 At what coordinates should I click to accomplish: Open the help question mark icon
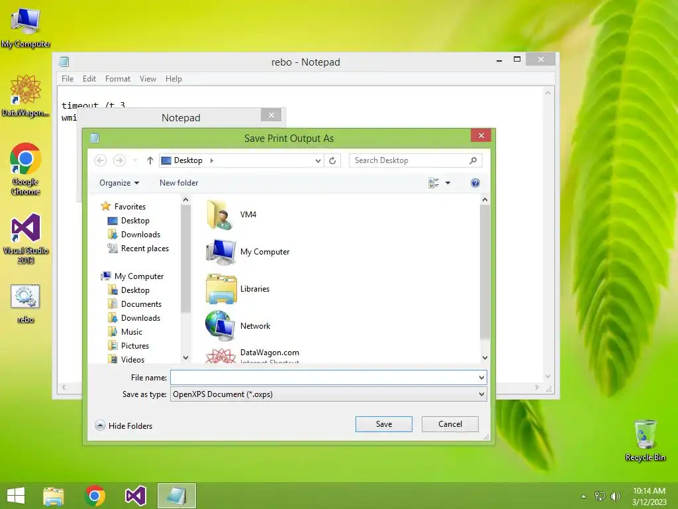click(x=475, y=183)
